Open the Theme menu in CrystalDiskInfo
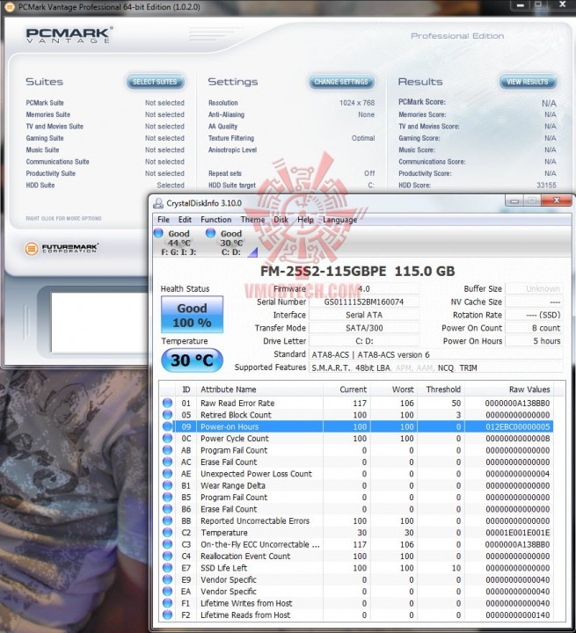576x633 pixels. [x=252, y=220]
